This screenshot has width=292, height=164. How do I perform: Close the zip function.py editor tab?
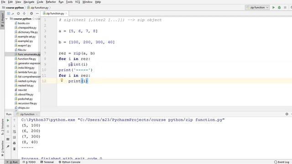[66, 14]
